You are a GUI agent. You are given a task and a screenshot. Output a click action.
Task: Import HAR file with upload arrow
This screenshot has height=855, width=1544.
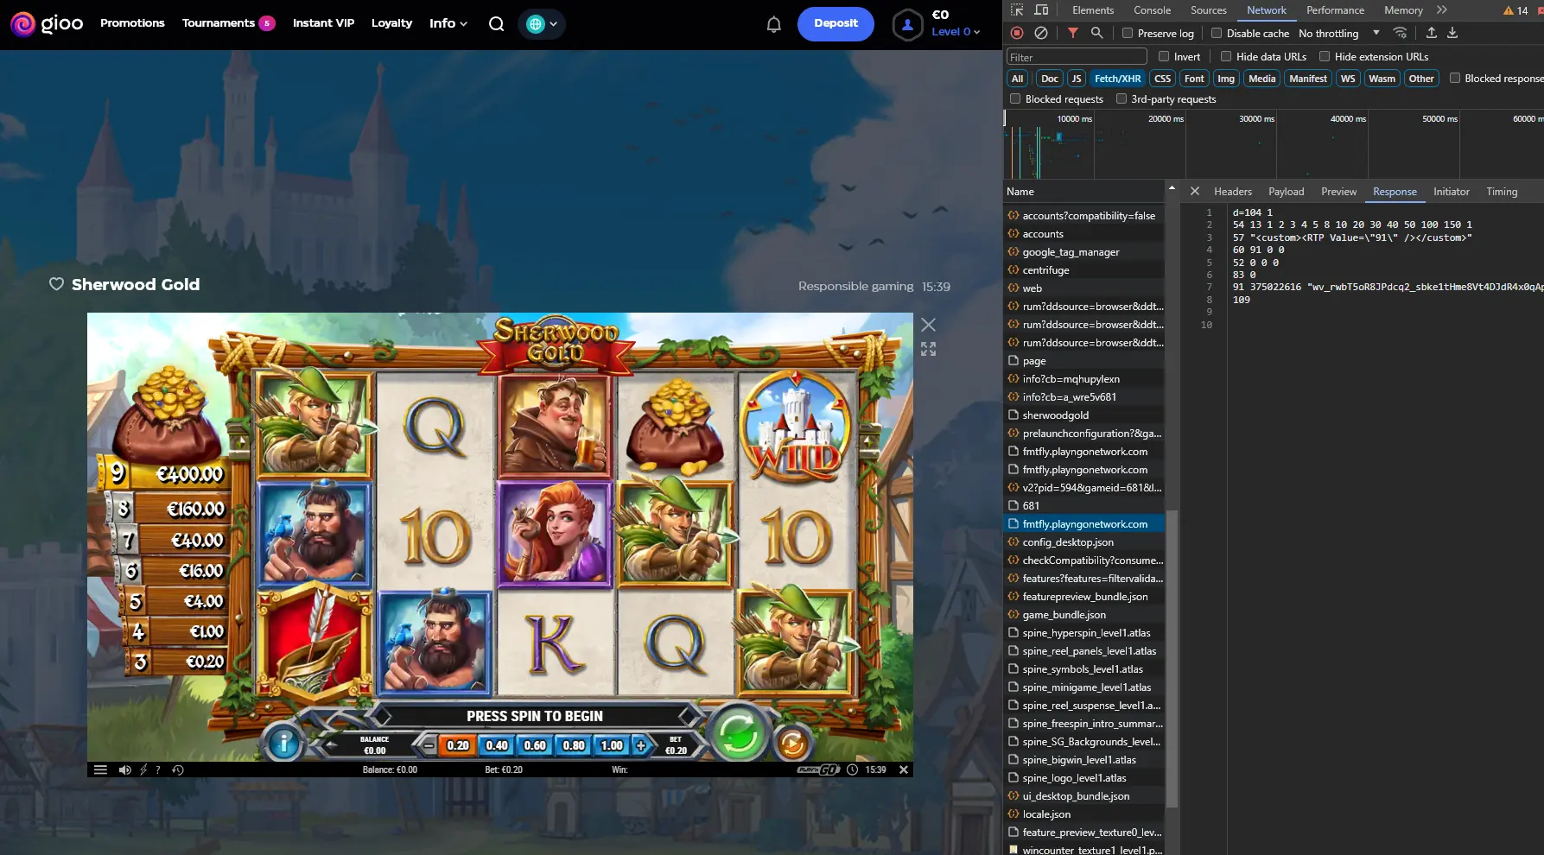point(1431,33)
